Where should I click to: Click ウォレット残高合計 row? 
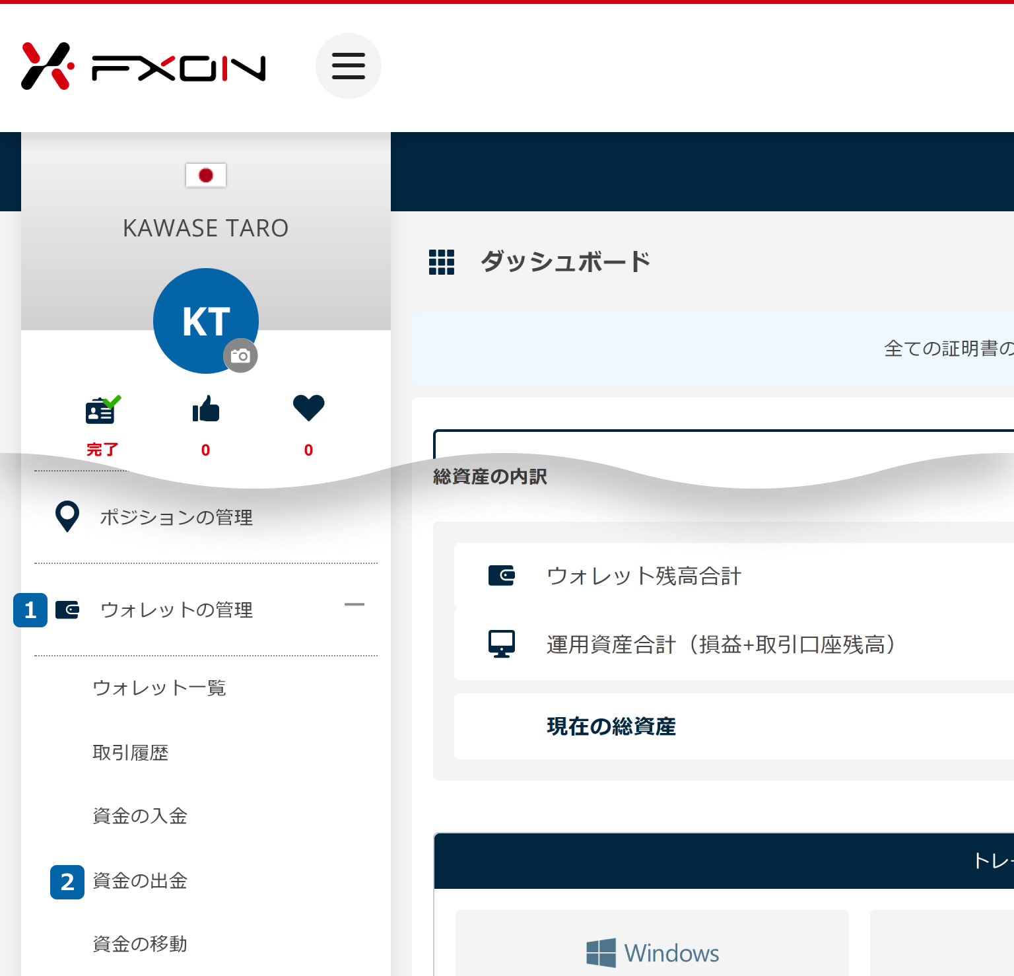(734, 576)
